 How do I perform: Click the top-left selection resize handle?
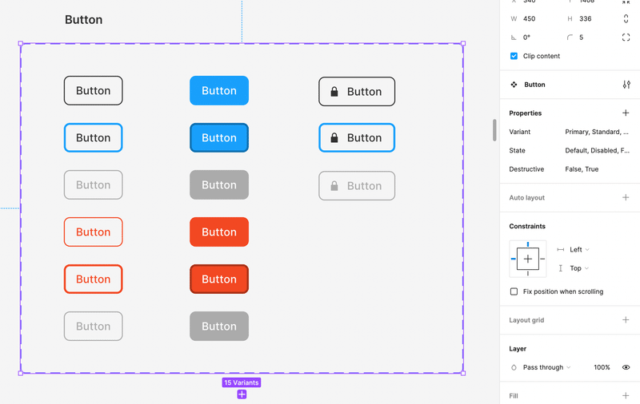21,43
